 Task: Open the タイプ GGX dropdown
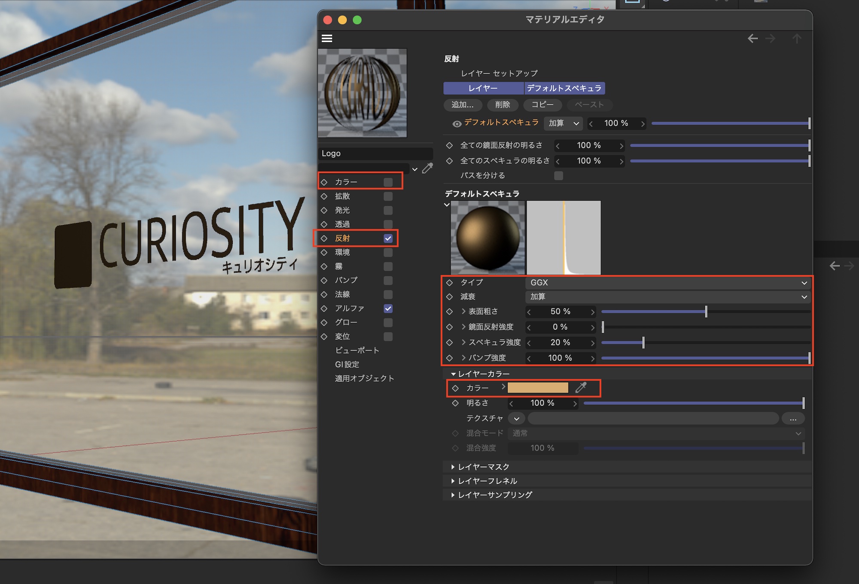pos(667,283)
